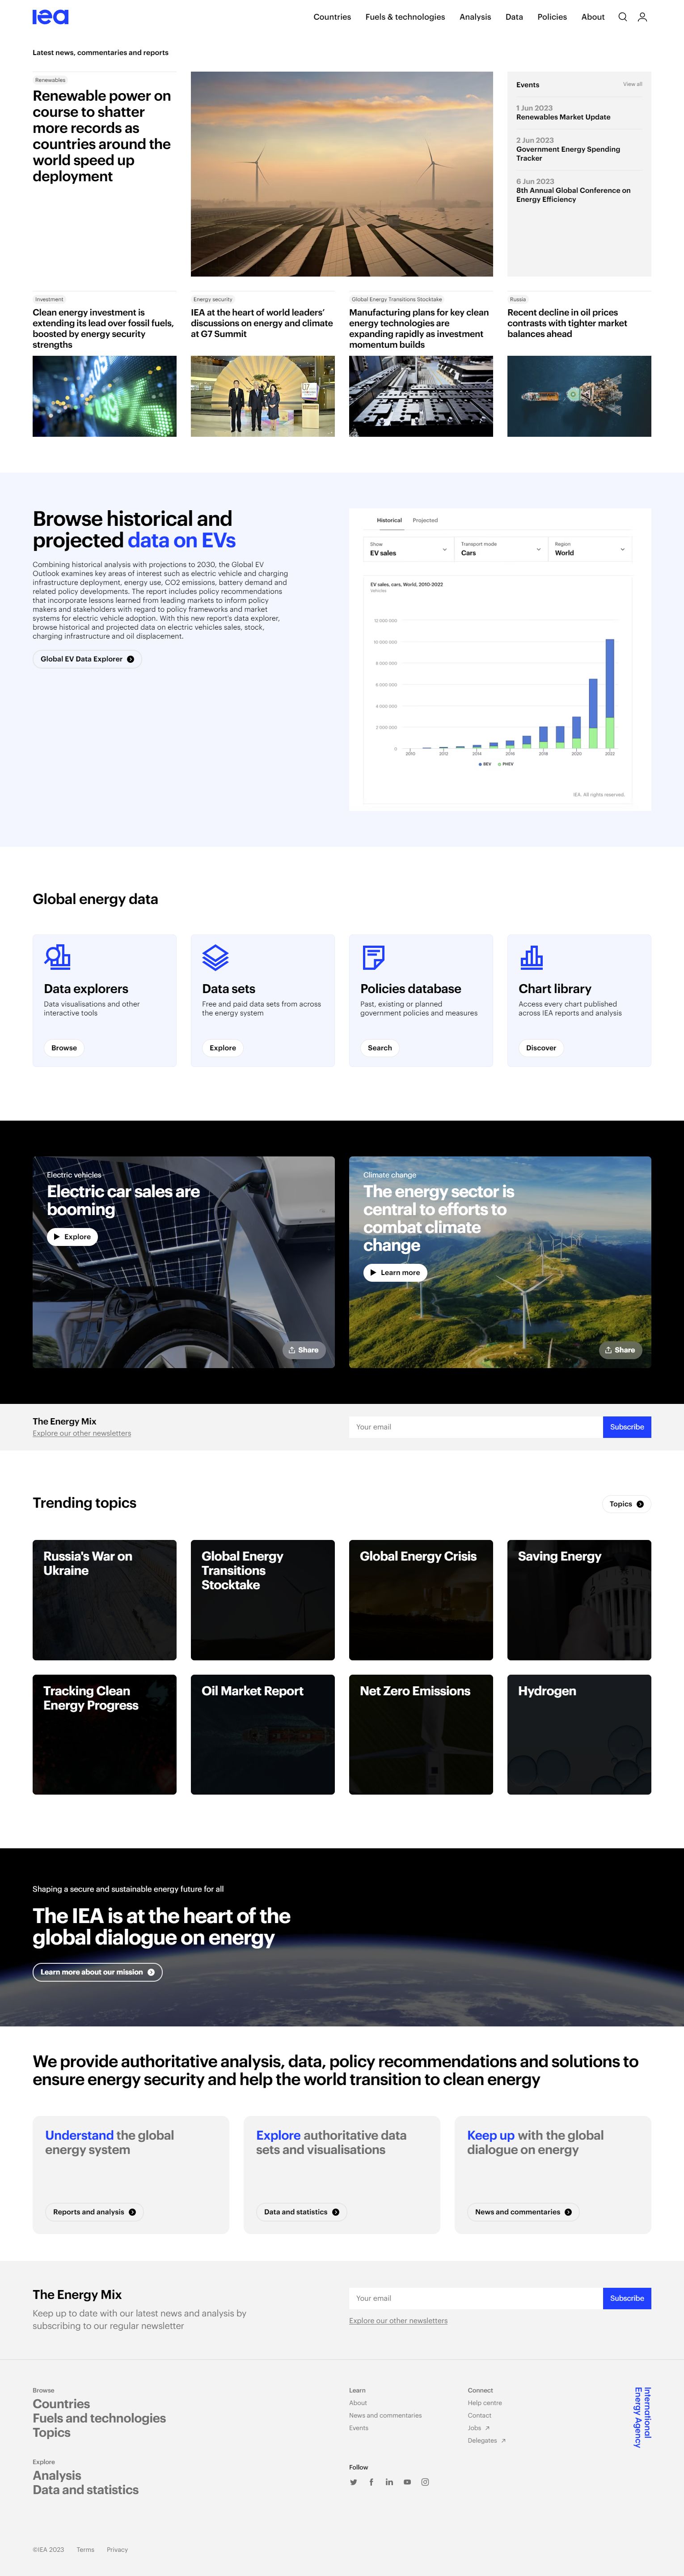Open the Renewable power records headline
684x2576 pixels.
102,136
